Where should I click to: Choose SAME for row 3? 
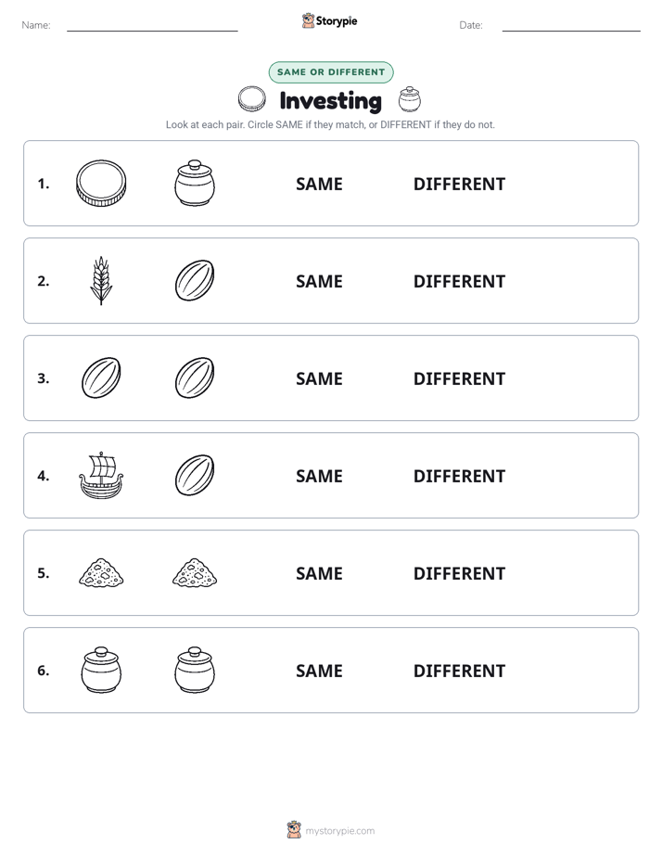(x=319, y=378)
